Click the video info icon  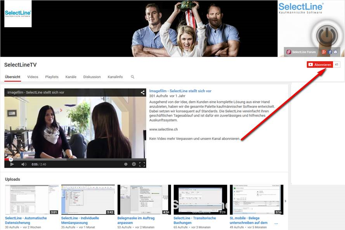(x=126, y=164)
